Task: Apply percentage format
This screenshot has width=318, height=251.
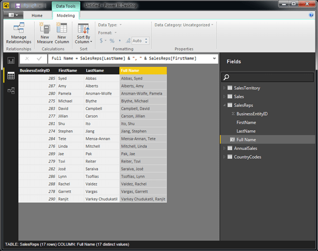Action: (112, 40)
